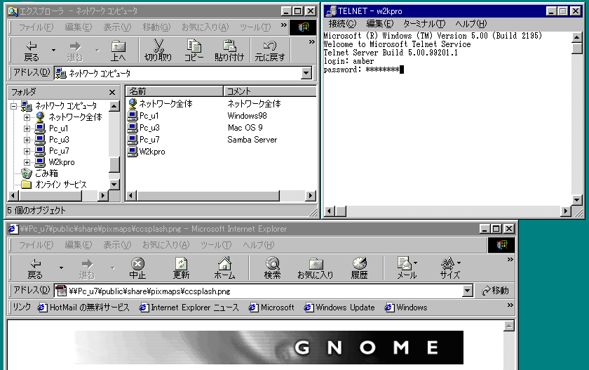This screenshot has height=370, width=589.
Task: Open the Explorer address bar dropdown
Action: click(306, 73)
